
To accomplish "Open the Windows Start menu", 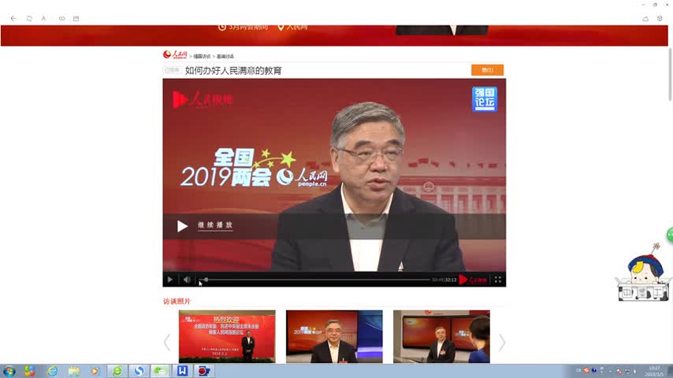I will (x=9, y=371).
